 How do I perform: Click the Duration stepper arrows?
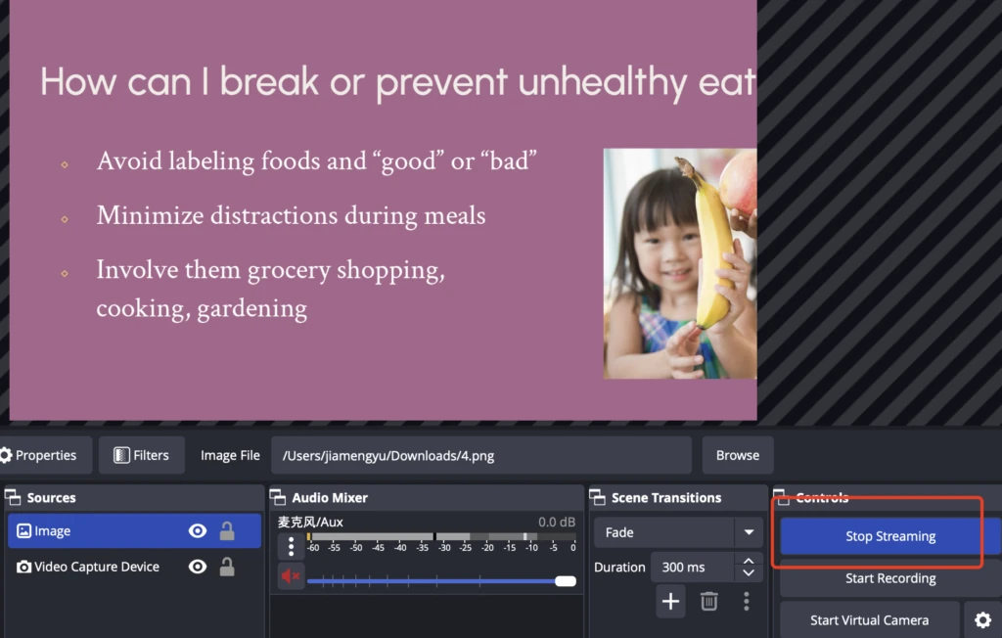[749, 568]
